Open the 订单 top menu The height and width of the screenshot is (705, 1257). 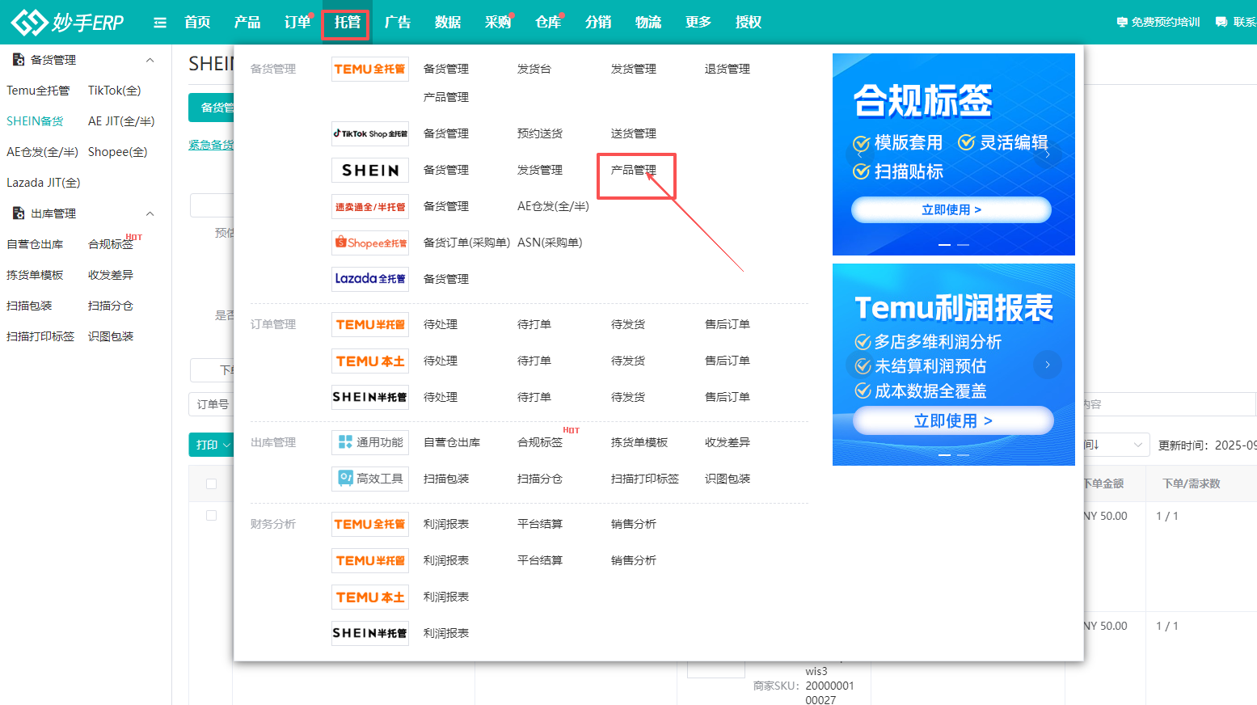pos(297,23)
